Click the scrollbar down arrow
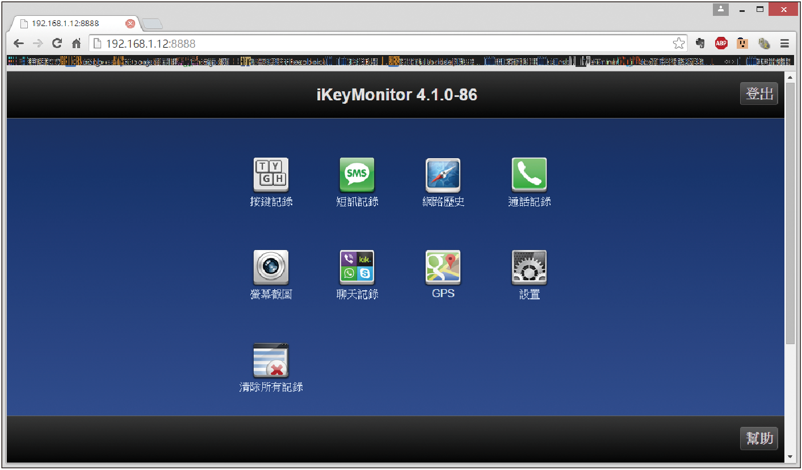 (x=790, y=457)
